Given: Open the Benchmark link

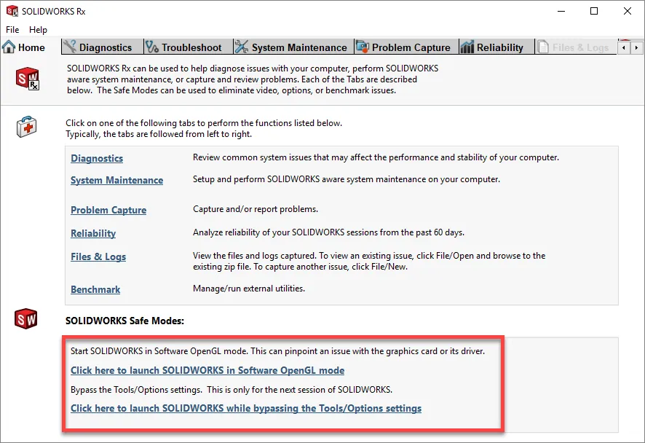Looking at the screenshot, I should click(95, 289).
